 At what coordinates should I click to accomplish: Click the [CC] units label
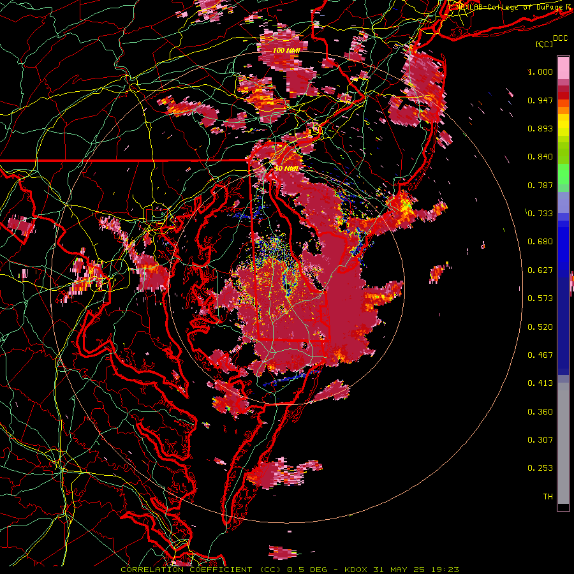(x=545, y=44)
